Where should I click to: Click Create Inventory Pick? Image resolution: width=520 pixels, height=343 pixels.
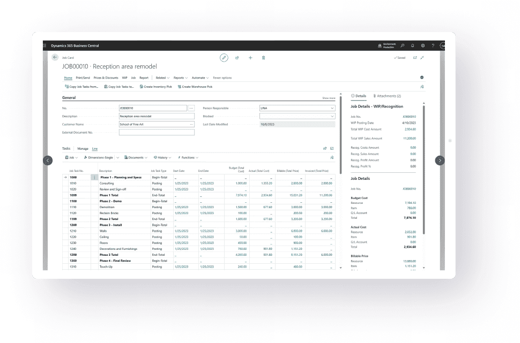pyautogui.click(x=156, y=86)
